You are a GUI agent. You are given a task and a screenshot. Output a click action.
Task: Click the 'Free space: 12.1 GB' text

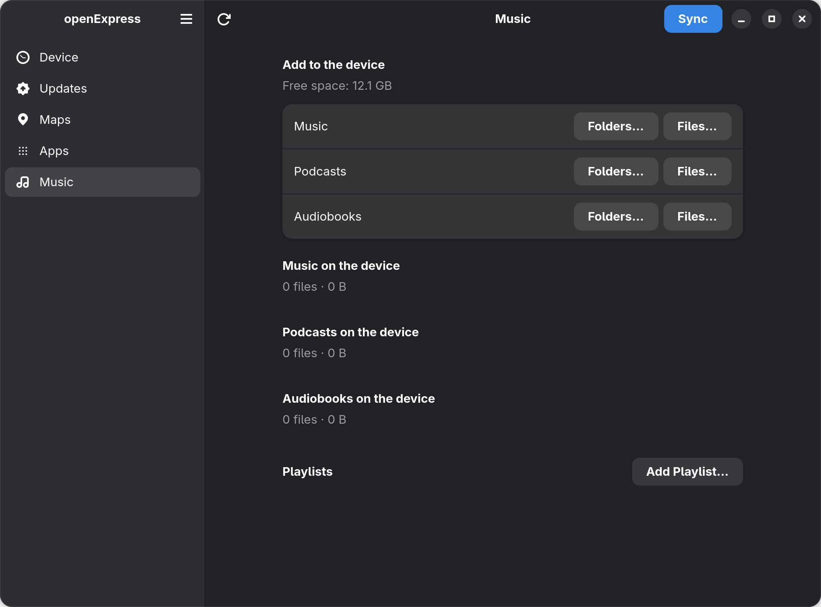coord(337,86)
